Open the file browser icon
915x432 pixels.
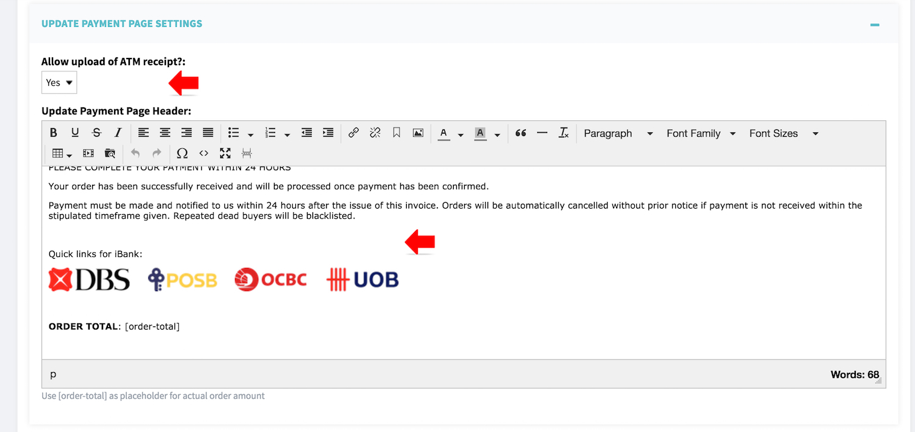(x=110, y=153)
